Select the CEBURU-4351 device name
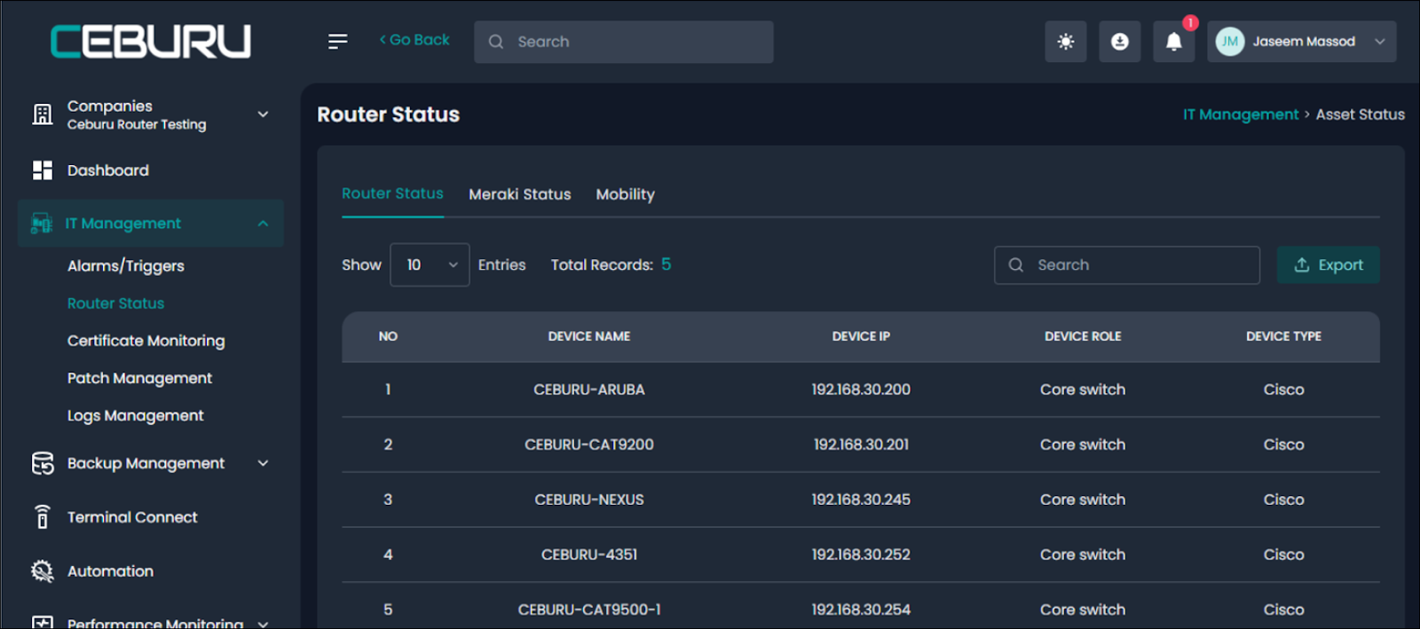 pyautogui.click(x=589, y=554)
